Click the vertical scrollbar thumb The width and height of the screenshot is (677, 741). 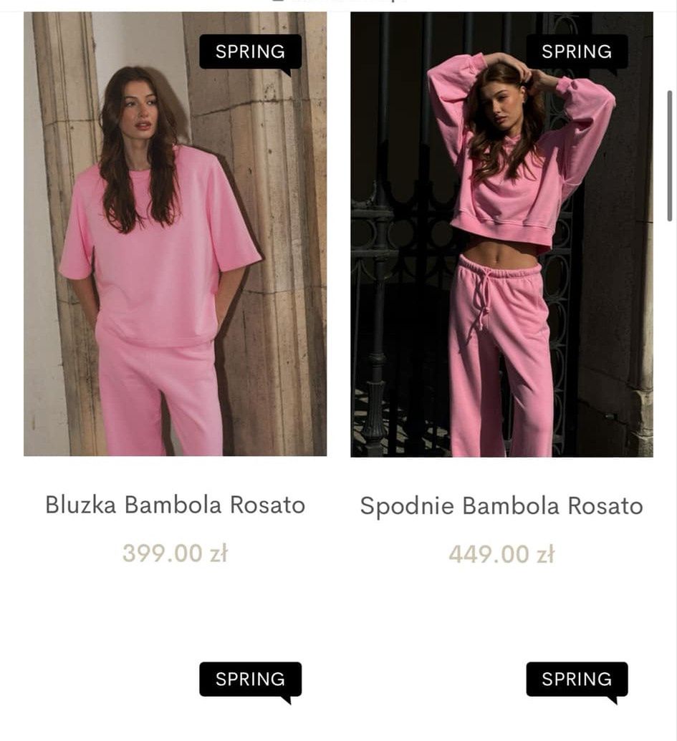tap(669, 155)
